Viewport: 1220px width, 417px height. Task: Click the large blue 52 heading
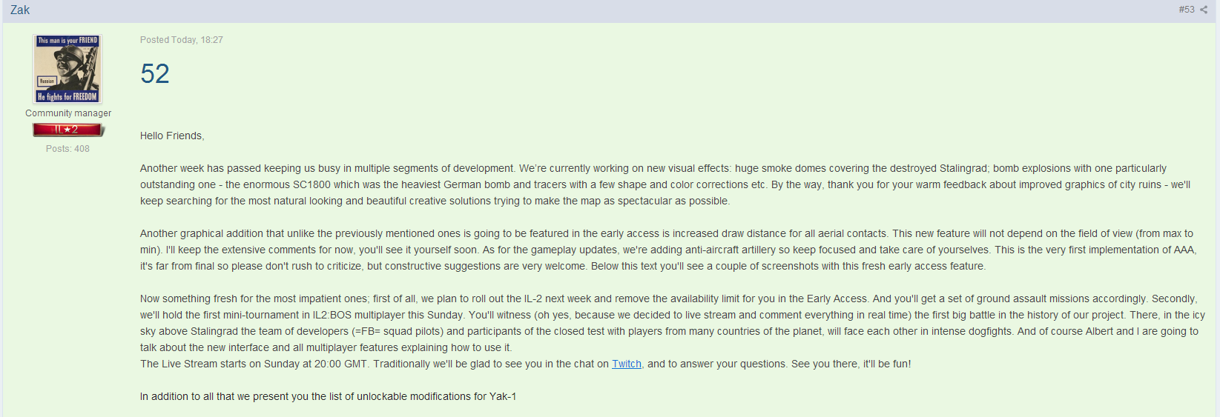(x=155, y=73)
